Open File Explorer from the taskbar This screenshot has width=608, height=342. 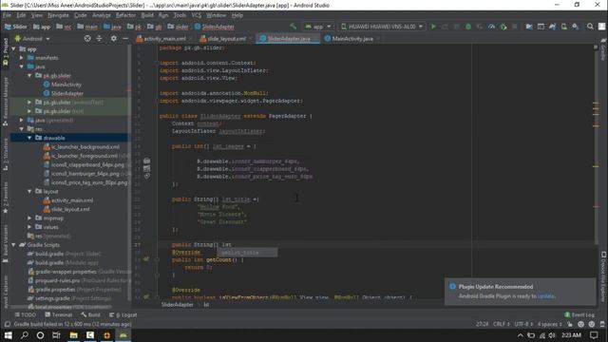(74, 335)
